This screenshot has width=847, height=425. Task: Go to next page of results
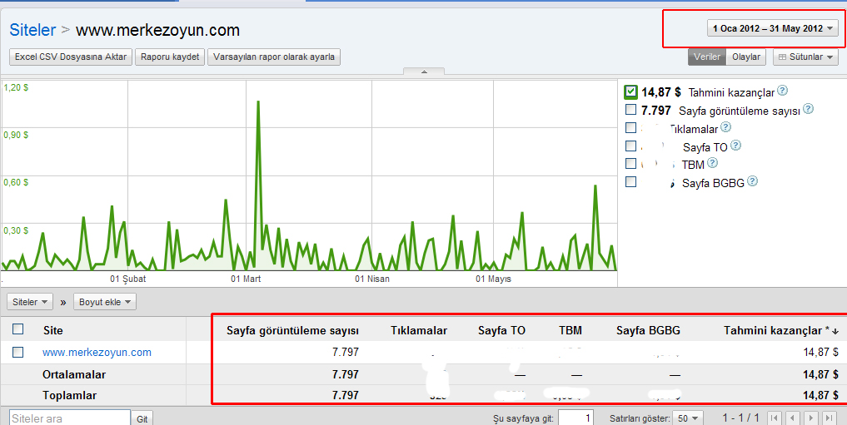click(810, 418)
